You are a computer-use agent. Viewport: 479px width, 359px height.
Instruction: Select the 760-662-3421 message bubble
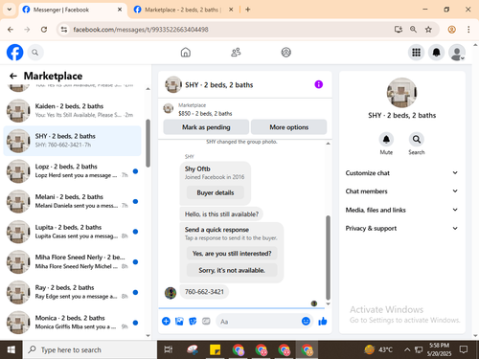204,292
